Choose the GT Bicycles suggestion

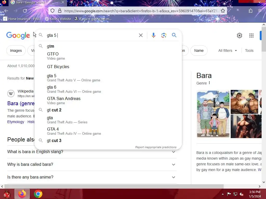108,67
